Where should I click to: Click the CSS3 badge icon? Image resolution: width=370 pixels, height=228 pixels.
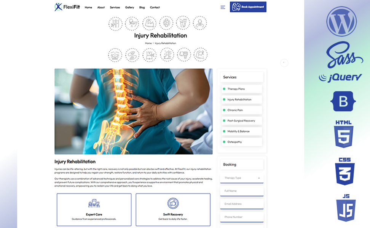pyautogui.click(x=345, y=171)
